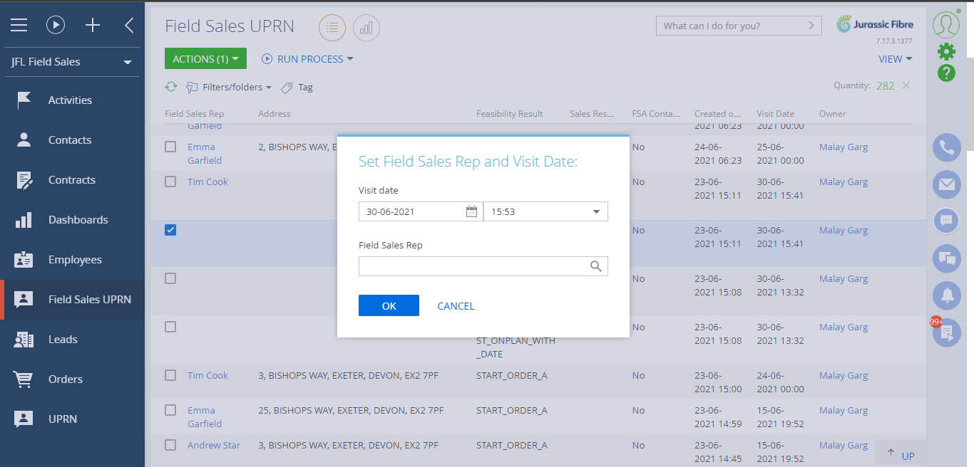The width and height of the screenshot is (974, 467).
Task: Tick the checkbox for Emma Garfield 25, BISHOPS WAY
Action: [170, 410]
